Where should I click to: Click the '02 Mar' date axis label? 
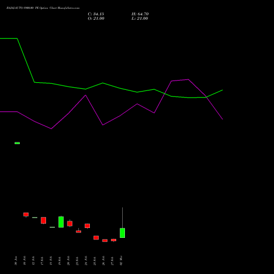point(121,260)
